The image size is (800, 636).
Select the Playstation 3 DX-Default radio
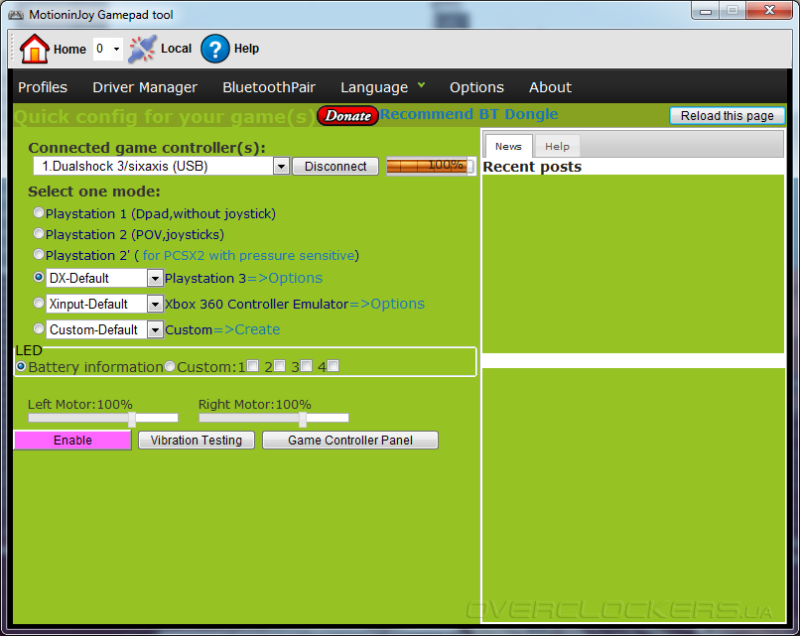click(x=39, y=277)
